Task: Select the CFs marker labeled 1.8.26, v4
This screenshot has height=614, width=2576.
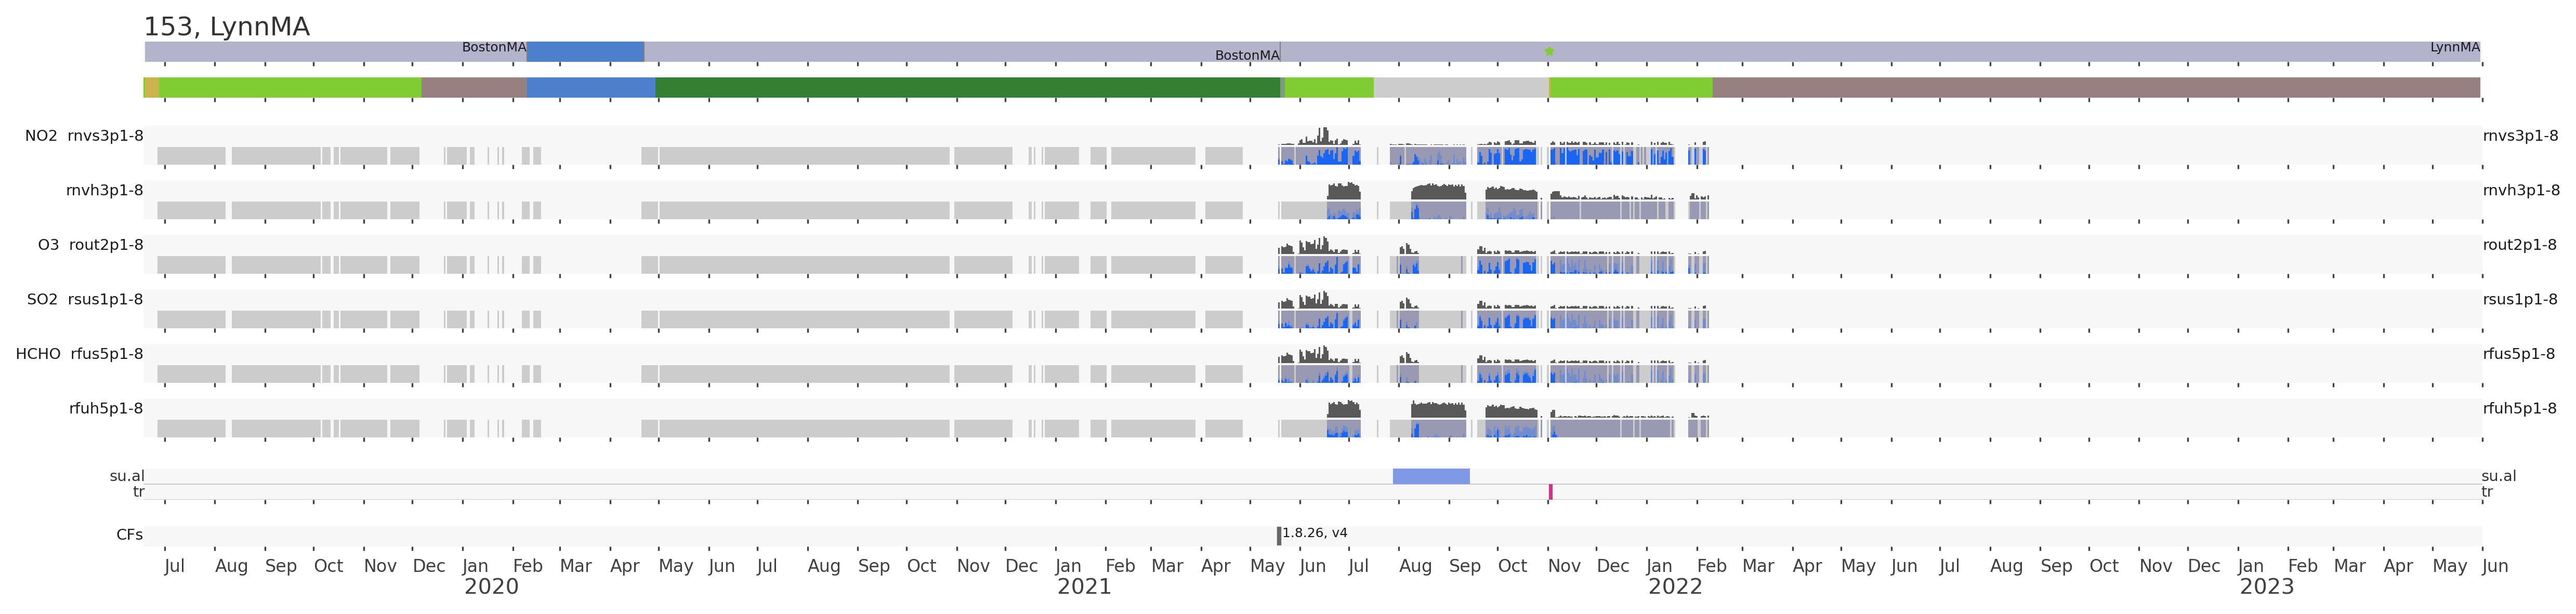Action: [1279, 536]
